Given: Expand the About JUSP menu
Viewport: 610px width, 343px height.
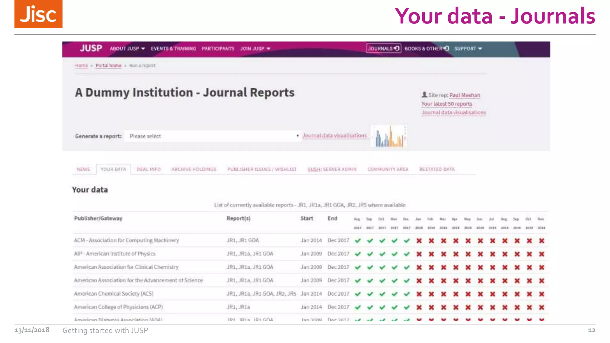Looking at the screenshot, I should 127,49.
